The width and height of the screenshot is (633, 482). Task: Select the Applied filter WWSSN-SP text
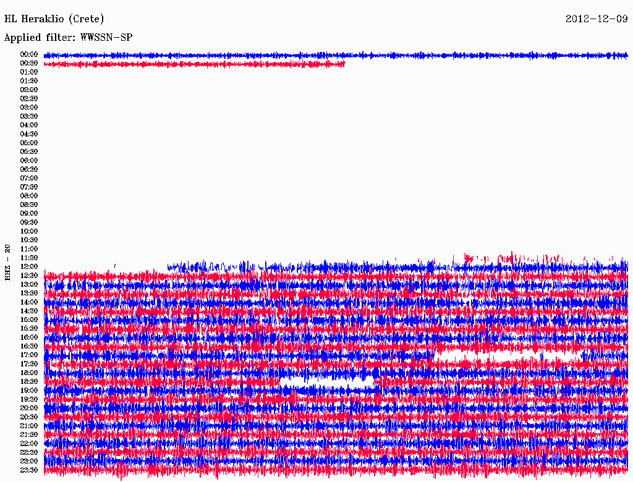pos(68,38)
